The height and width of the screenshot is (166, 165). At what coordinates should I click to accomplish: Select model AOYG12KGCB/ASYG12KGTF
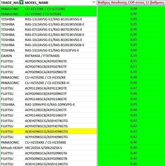(46, 110)
